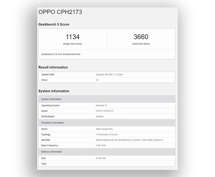Viewport: 215px width, 177px height.
Task: Click the Motherboard label
Action: [48, 117]
